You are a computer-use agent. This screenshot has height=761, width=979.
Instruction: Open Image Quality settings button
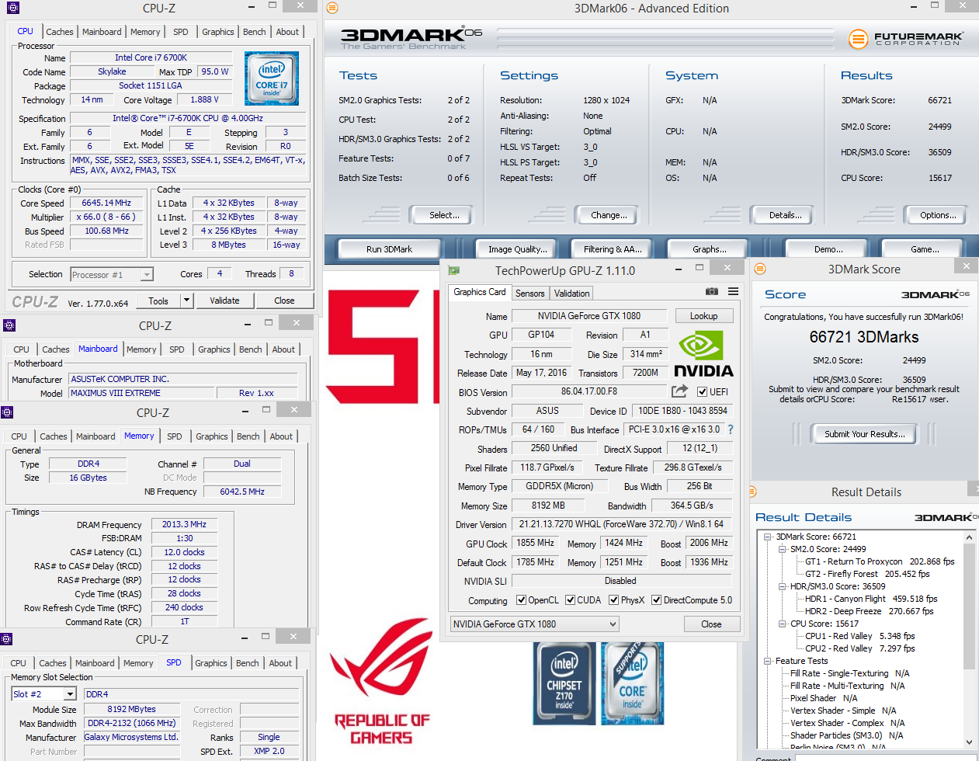(x=517, y=249)
